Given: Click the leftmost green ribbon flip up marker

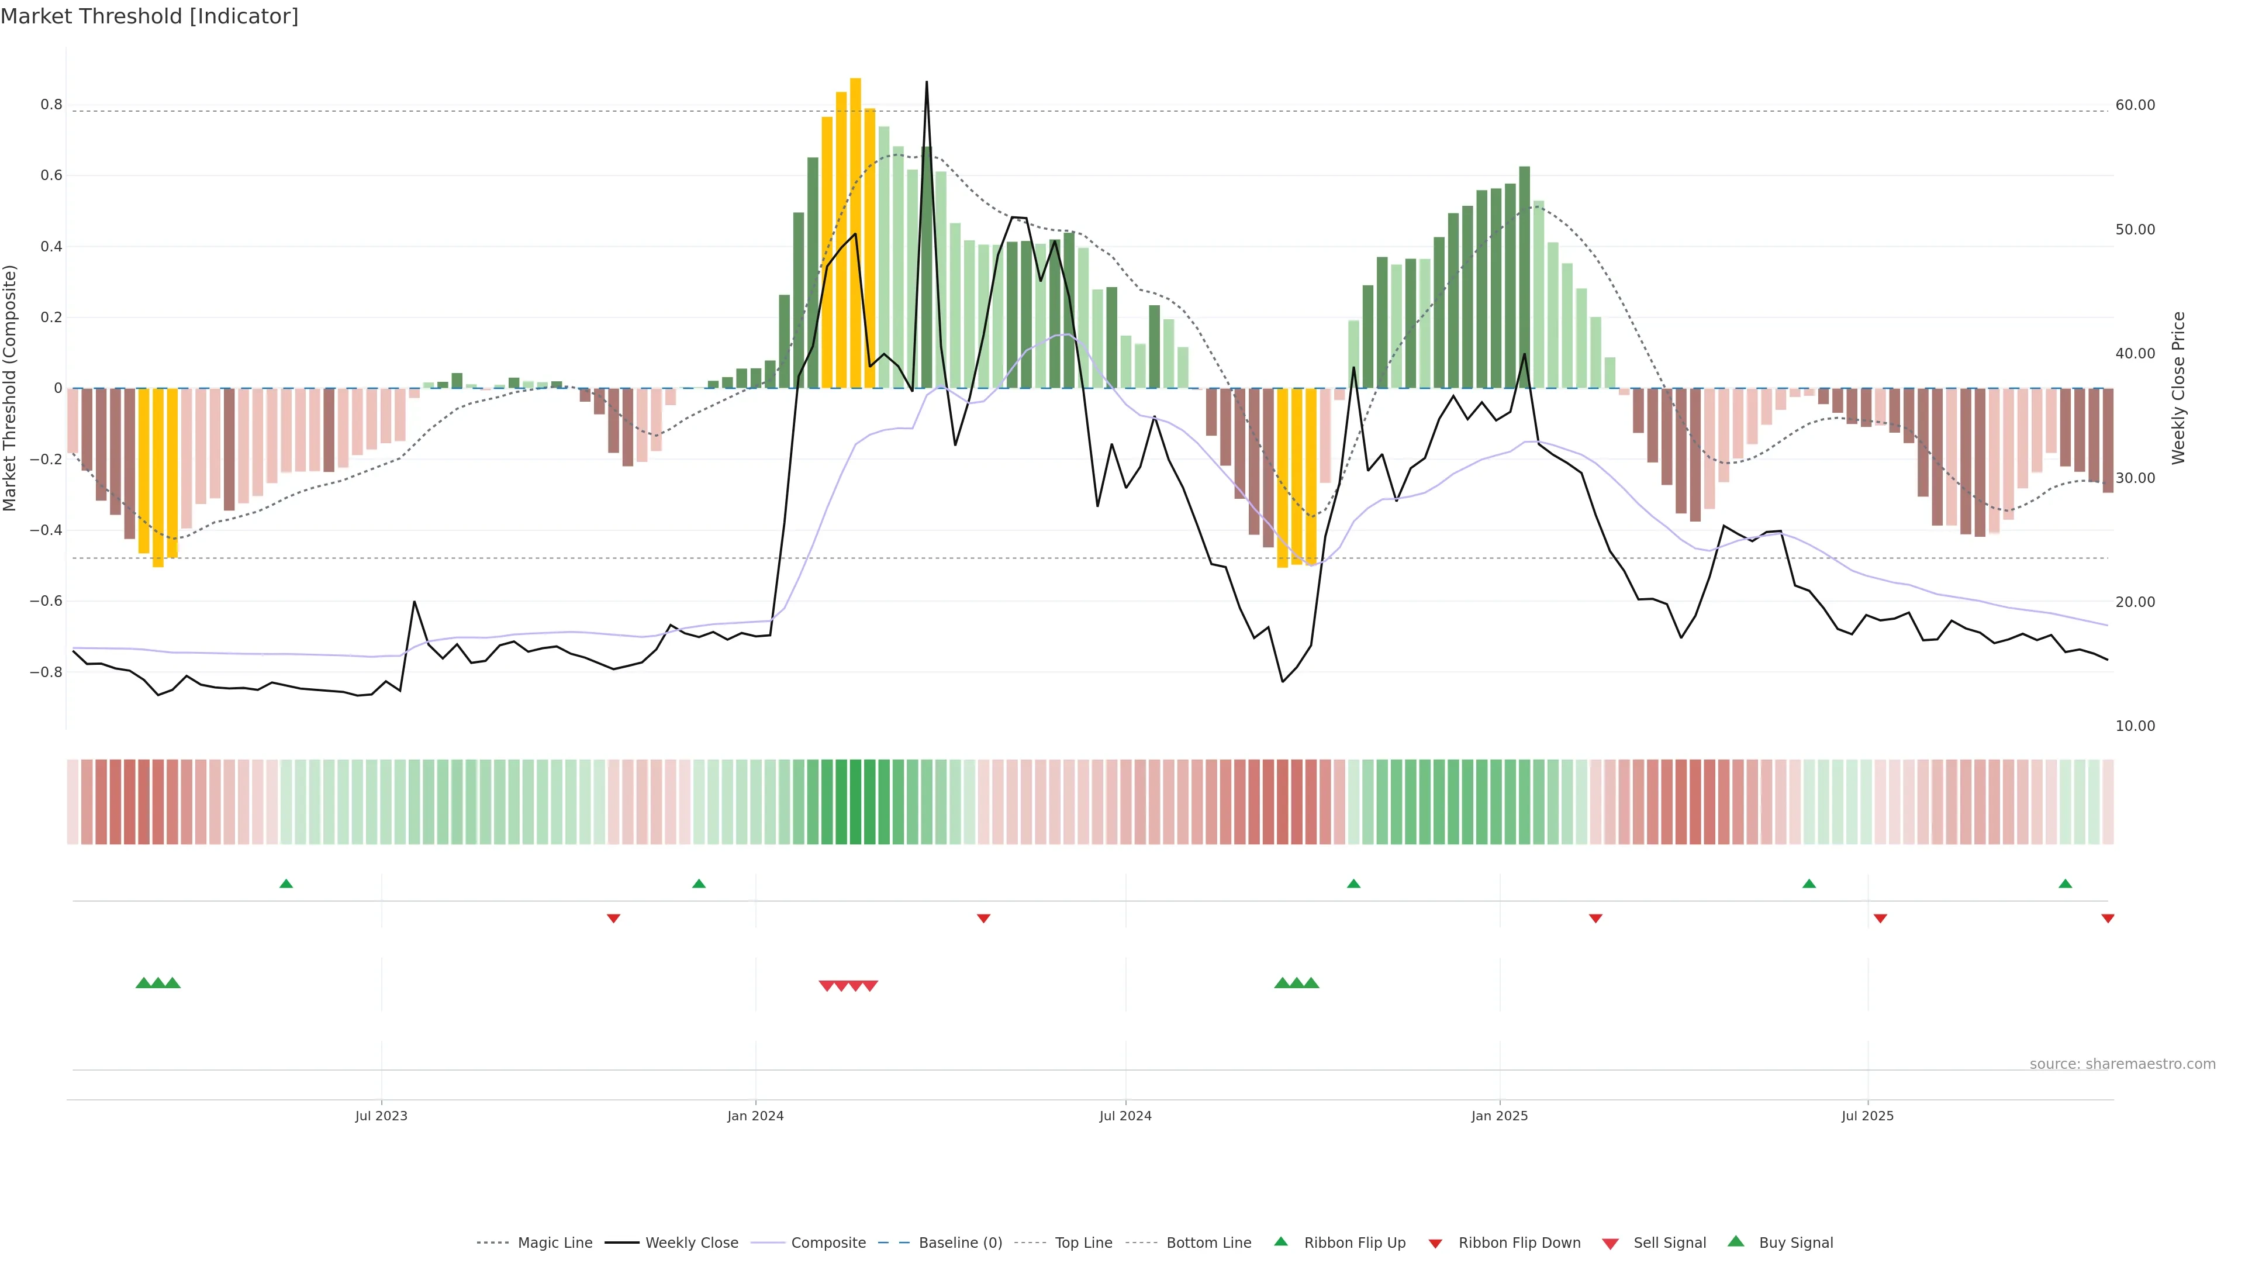Looking at the screenshot, I should (286, 884).
